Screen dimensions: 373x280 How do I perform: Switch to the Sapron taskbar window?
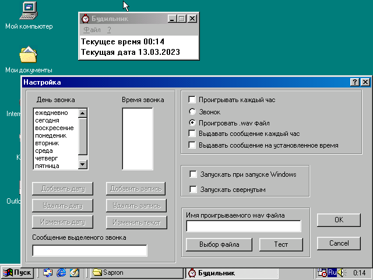pos(138,272)
